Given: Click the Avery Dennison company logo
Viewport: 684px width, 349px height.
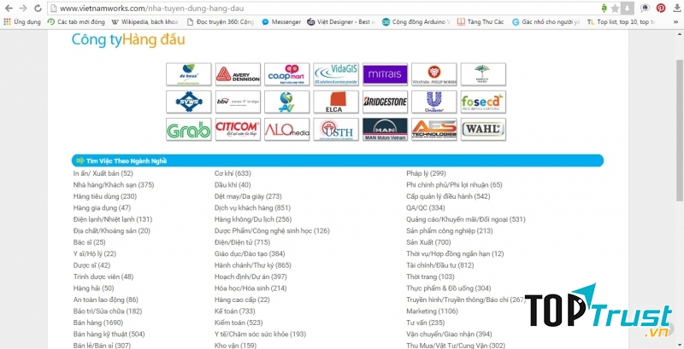Looking at the screenshot, I should pos(238,74).
